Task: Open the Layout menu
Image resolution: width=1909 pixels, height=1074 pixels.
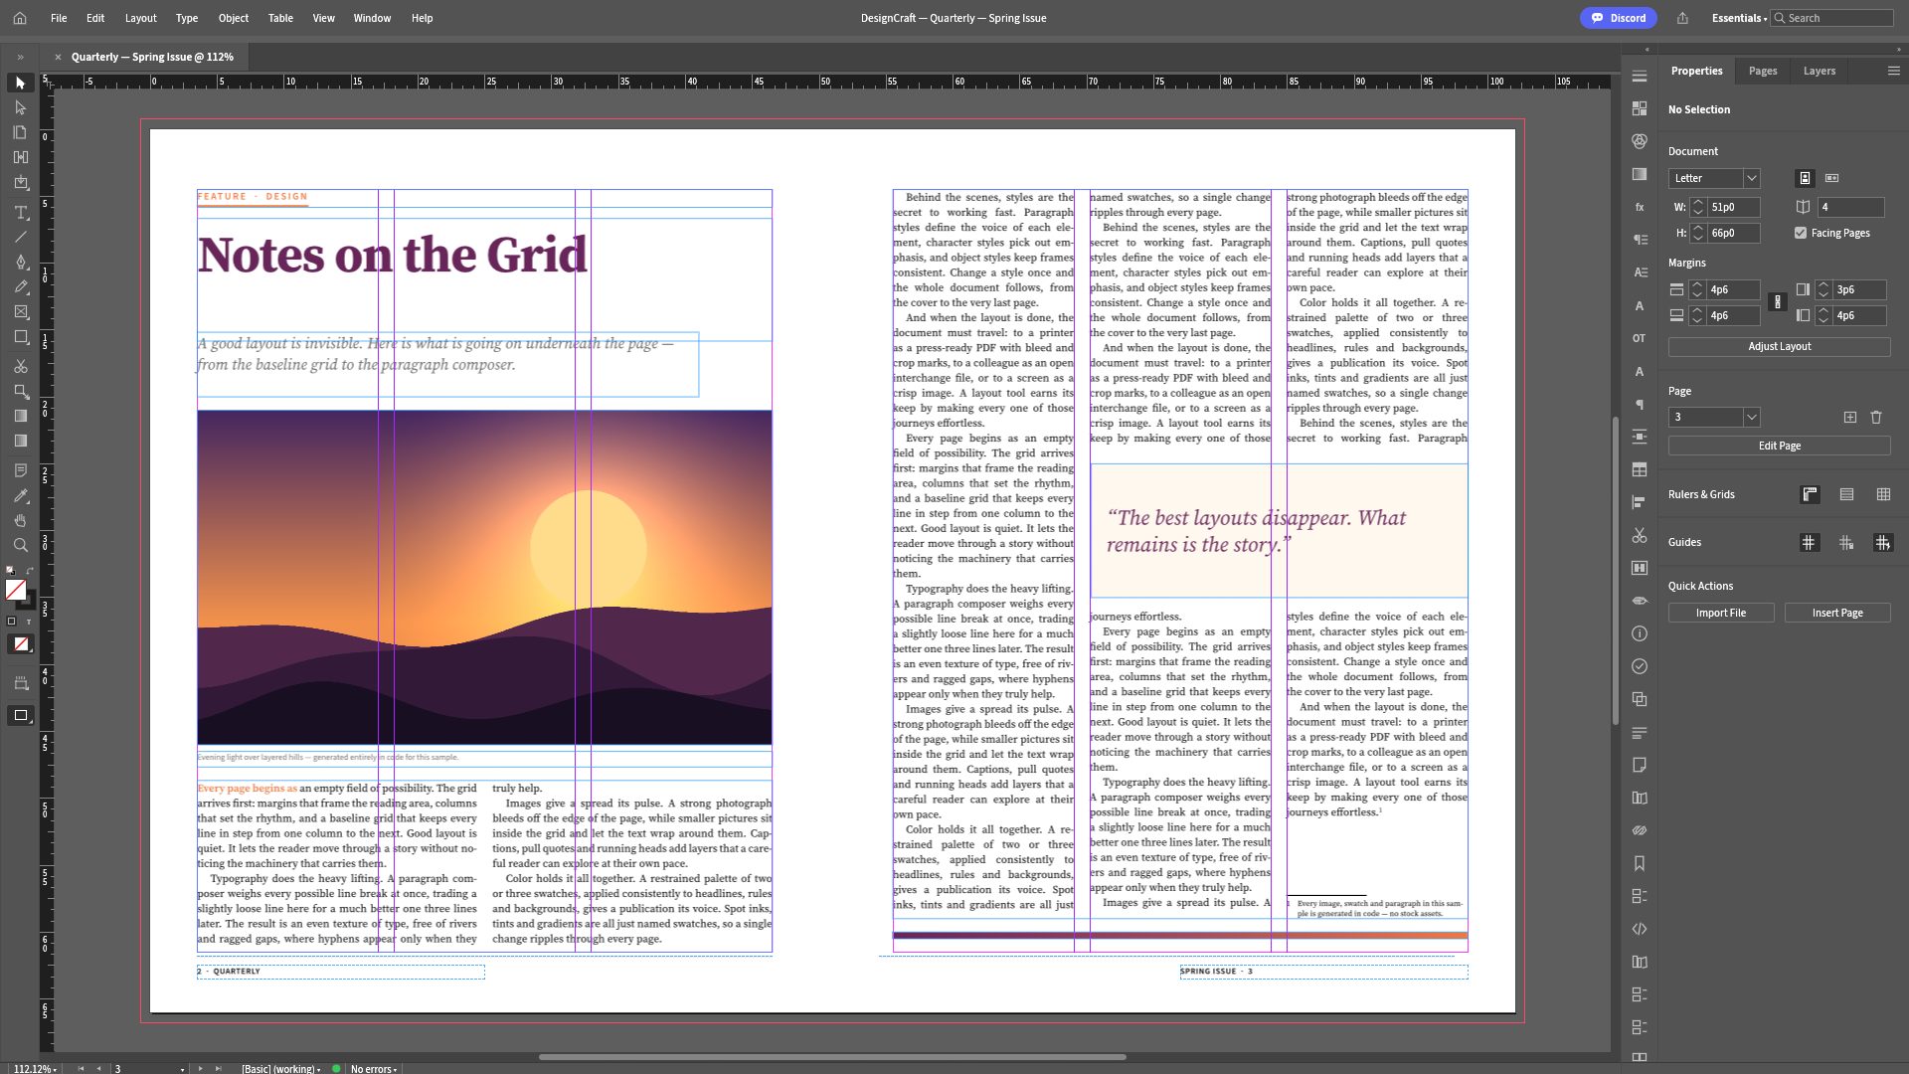Action: [x=140, y=18]
